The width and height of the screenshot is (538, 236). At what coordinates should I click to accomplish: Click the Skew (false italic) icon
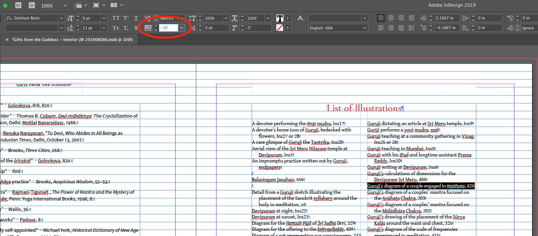(235, 28)
